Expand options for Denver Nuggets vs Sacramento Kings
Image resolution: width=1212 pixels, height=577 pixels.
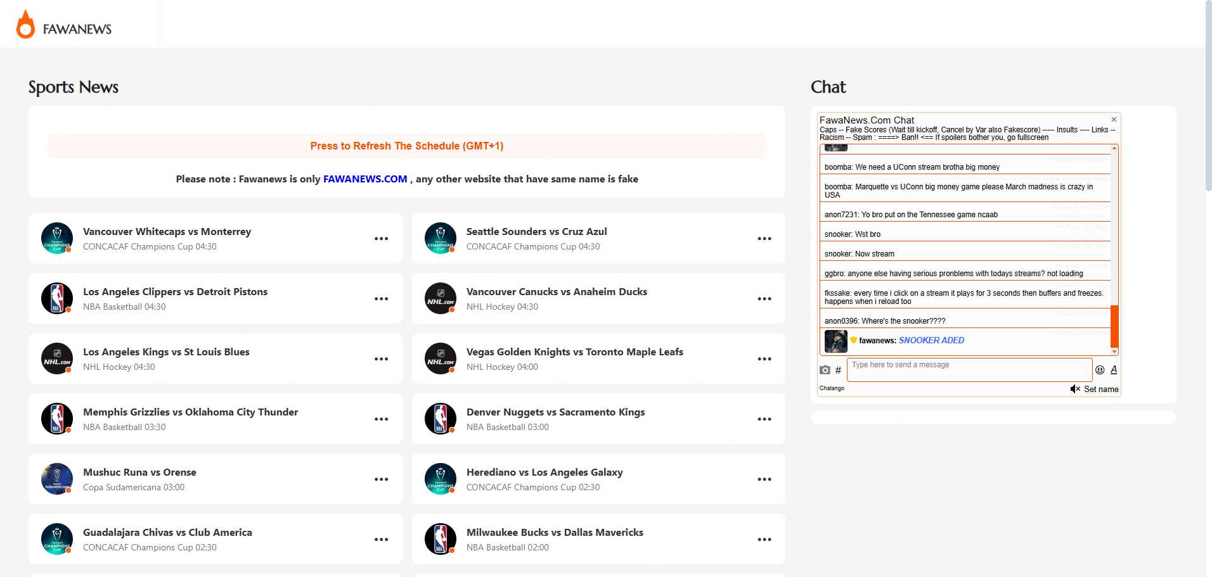(x=764, y=419)
